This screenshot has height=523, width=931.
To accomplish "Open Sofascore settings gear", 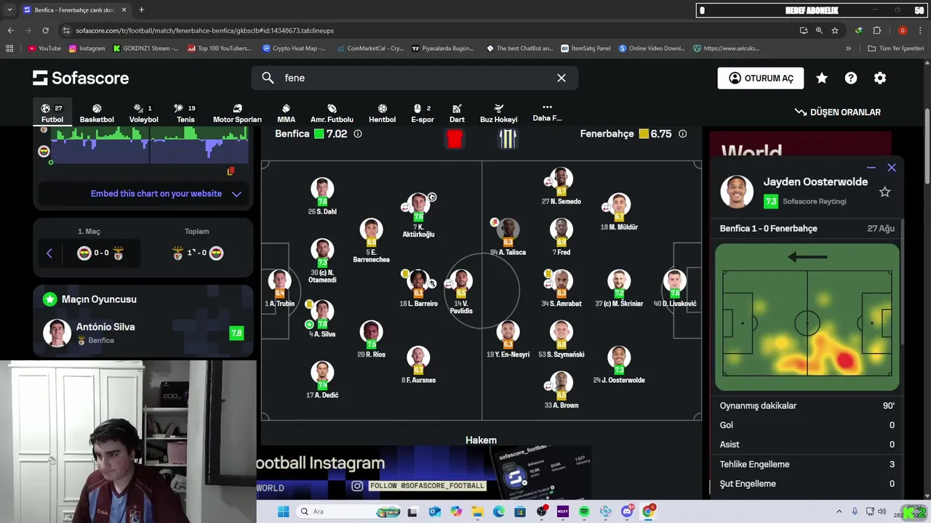I will (880, 78).
